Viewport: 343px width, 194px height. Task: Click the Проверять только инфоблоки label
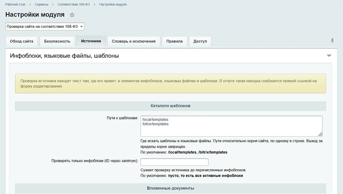click(95, 161)
